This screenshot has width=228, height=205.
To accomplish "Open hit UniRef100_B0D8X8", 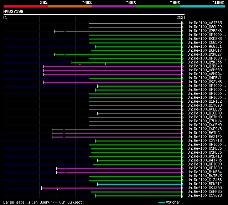I will 204,39.
